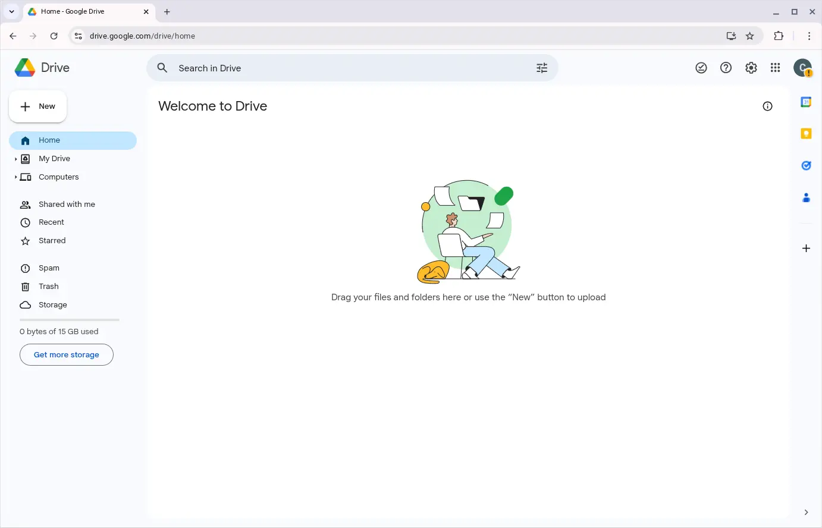Viewport: 822px width, 528px height.
Task: Bookmark this page with star icon
Action: (x=749, y=36)
